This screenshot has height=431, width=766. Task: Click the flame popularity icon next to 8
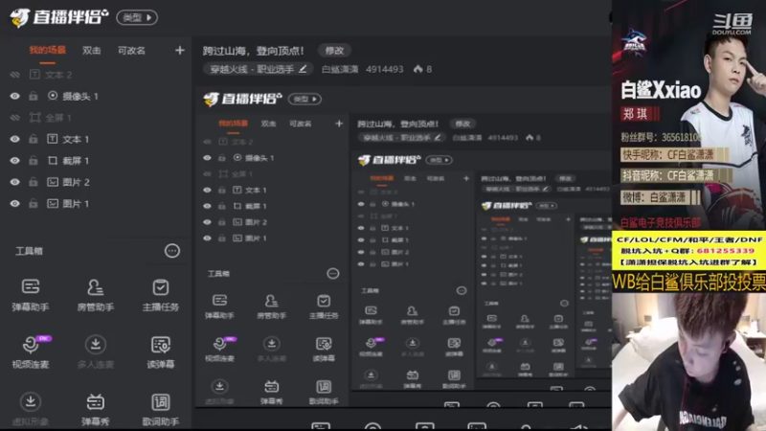[x=418, y=69]
